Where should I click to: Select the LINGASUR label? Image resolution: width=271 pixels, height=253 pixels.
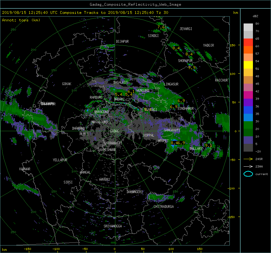pos(171,84)
